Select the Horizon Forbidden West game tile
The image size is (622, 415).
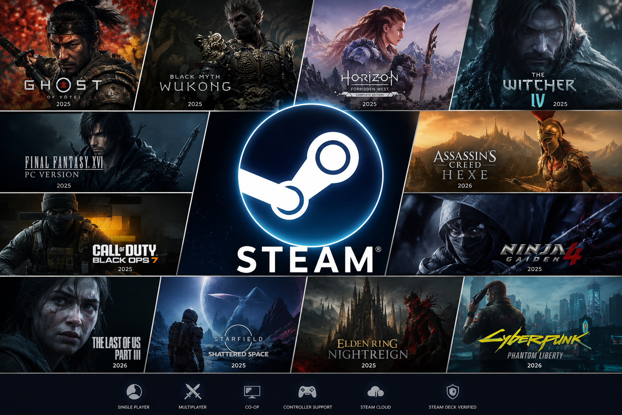coord(383,55)
